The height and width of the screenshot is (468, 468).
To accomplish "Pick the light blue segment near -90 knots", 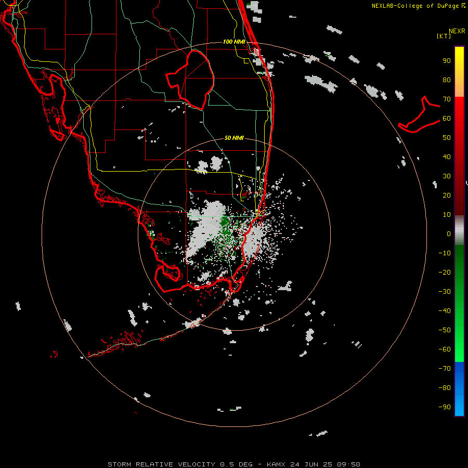I will click(459, 406).
